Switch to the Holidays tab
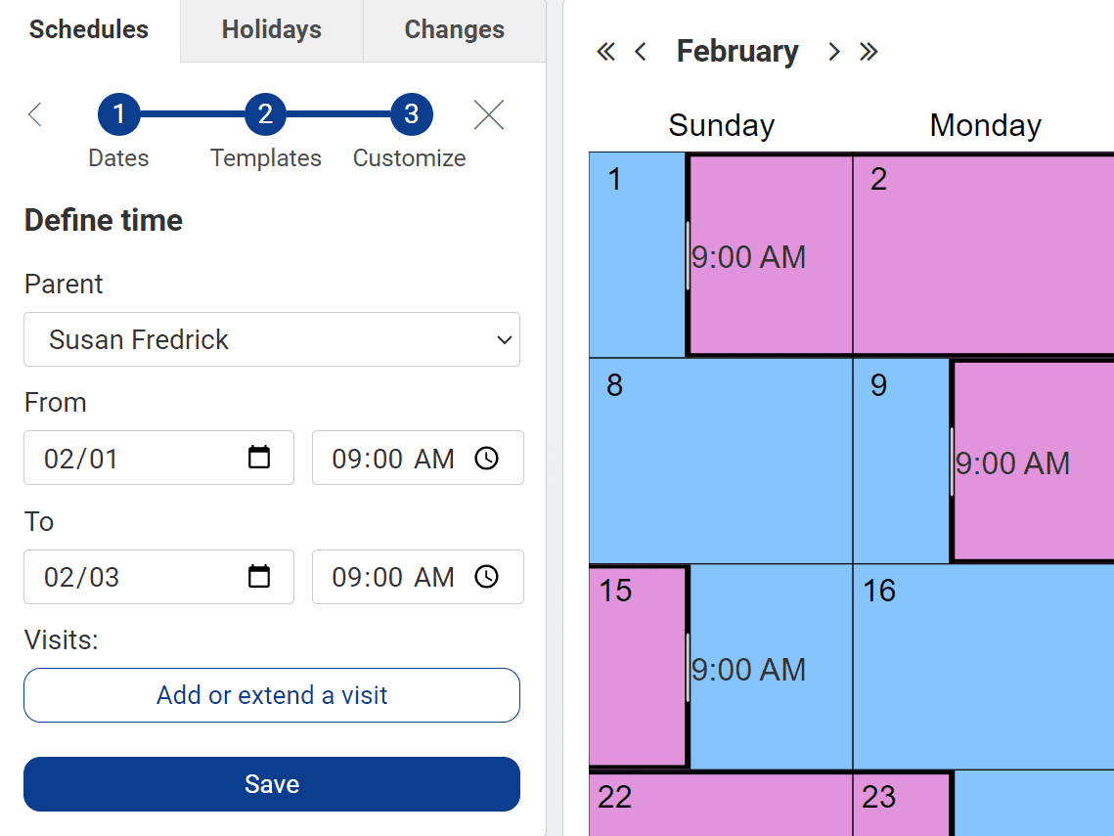Screen dimensions: 1114x836 (271, 30)
